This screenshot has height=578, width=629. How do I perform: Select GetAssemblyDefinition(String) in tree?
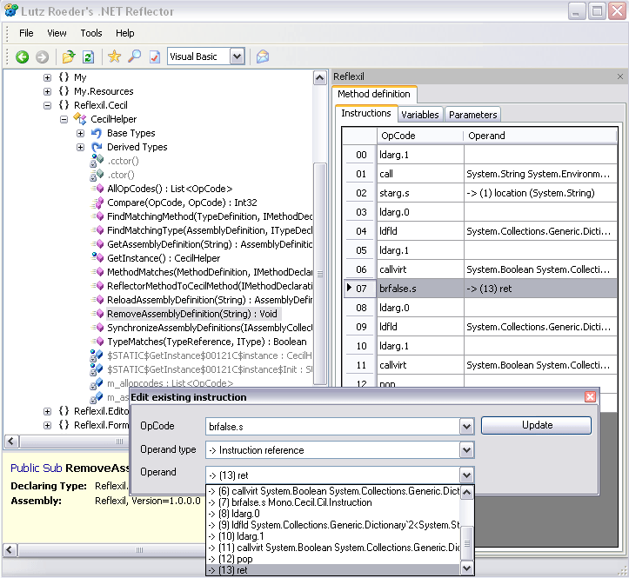tap(210, 244)
